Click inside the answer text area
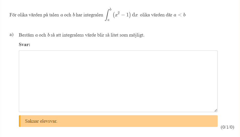The height and width of the screenshot is (137, 240). (118, 81)
